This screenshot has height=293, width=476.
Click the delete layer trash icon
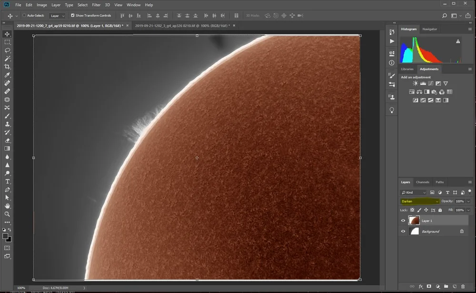pos(463,286)
